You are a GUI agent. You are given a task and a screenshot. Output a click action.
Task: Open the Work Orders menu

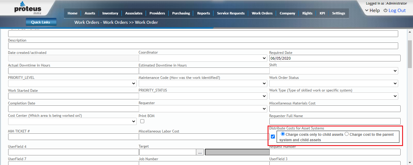click(262, 13)
